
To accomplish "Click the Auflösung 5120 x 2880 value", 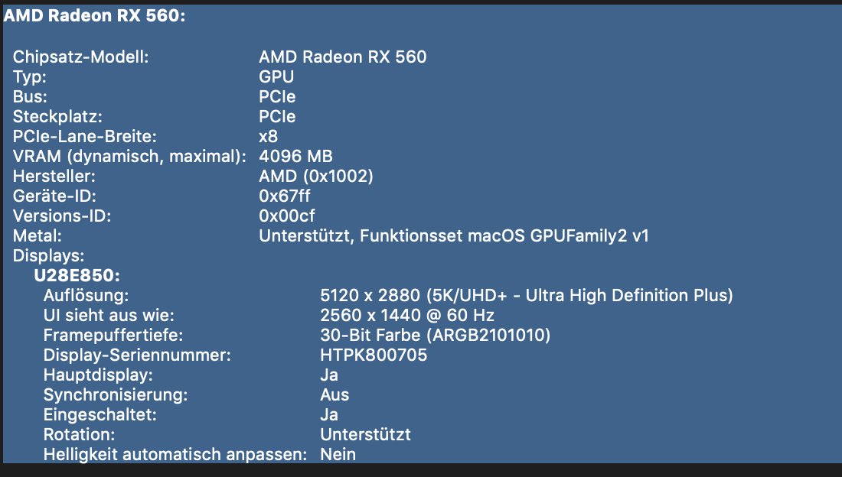I will (526, 295).
